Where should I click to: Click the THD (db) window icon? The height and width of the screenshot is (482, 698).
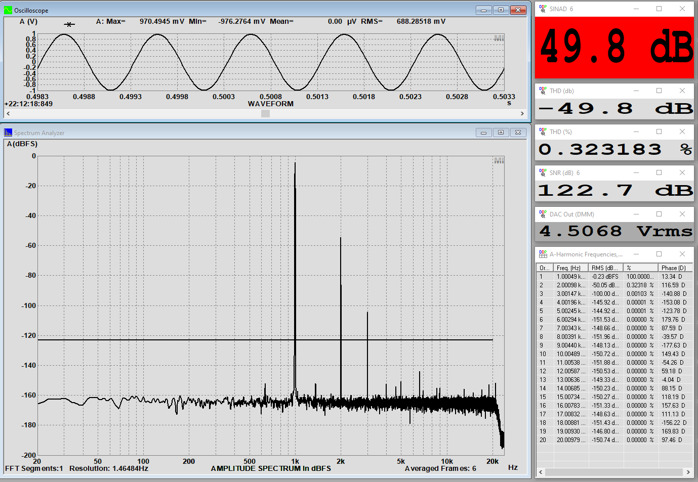(543, 91)
